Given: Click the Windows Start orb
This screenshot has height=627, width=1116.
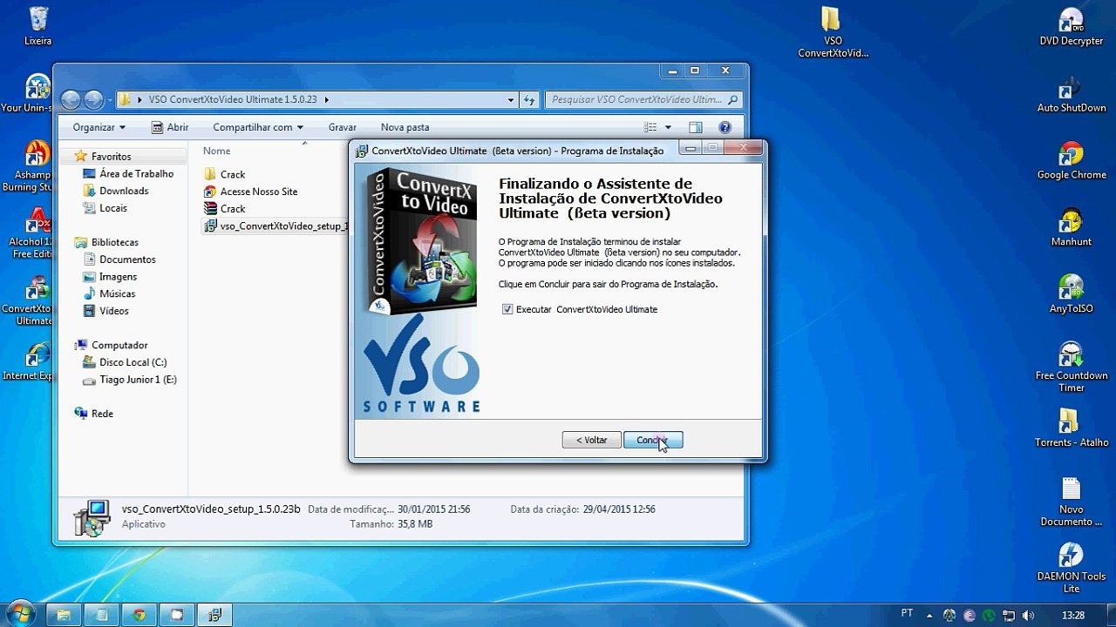Looking at the screenshot, I should click(x=19, y=614).
